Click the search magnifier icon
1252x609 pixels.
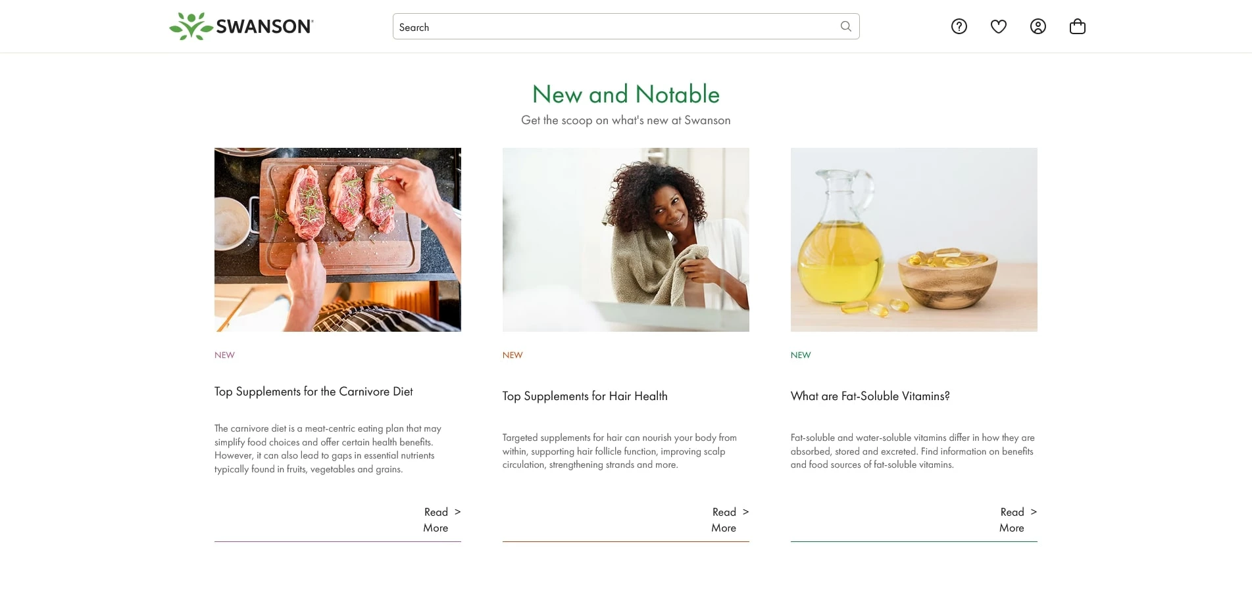(846, 26)
